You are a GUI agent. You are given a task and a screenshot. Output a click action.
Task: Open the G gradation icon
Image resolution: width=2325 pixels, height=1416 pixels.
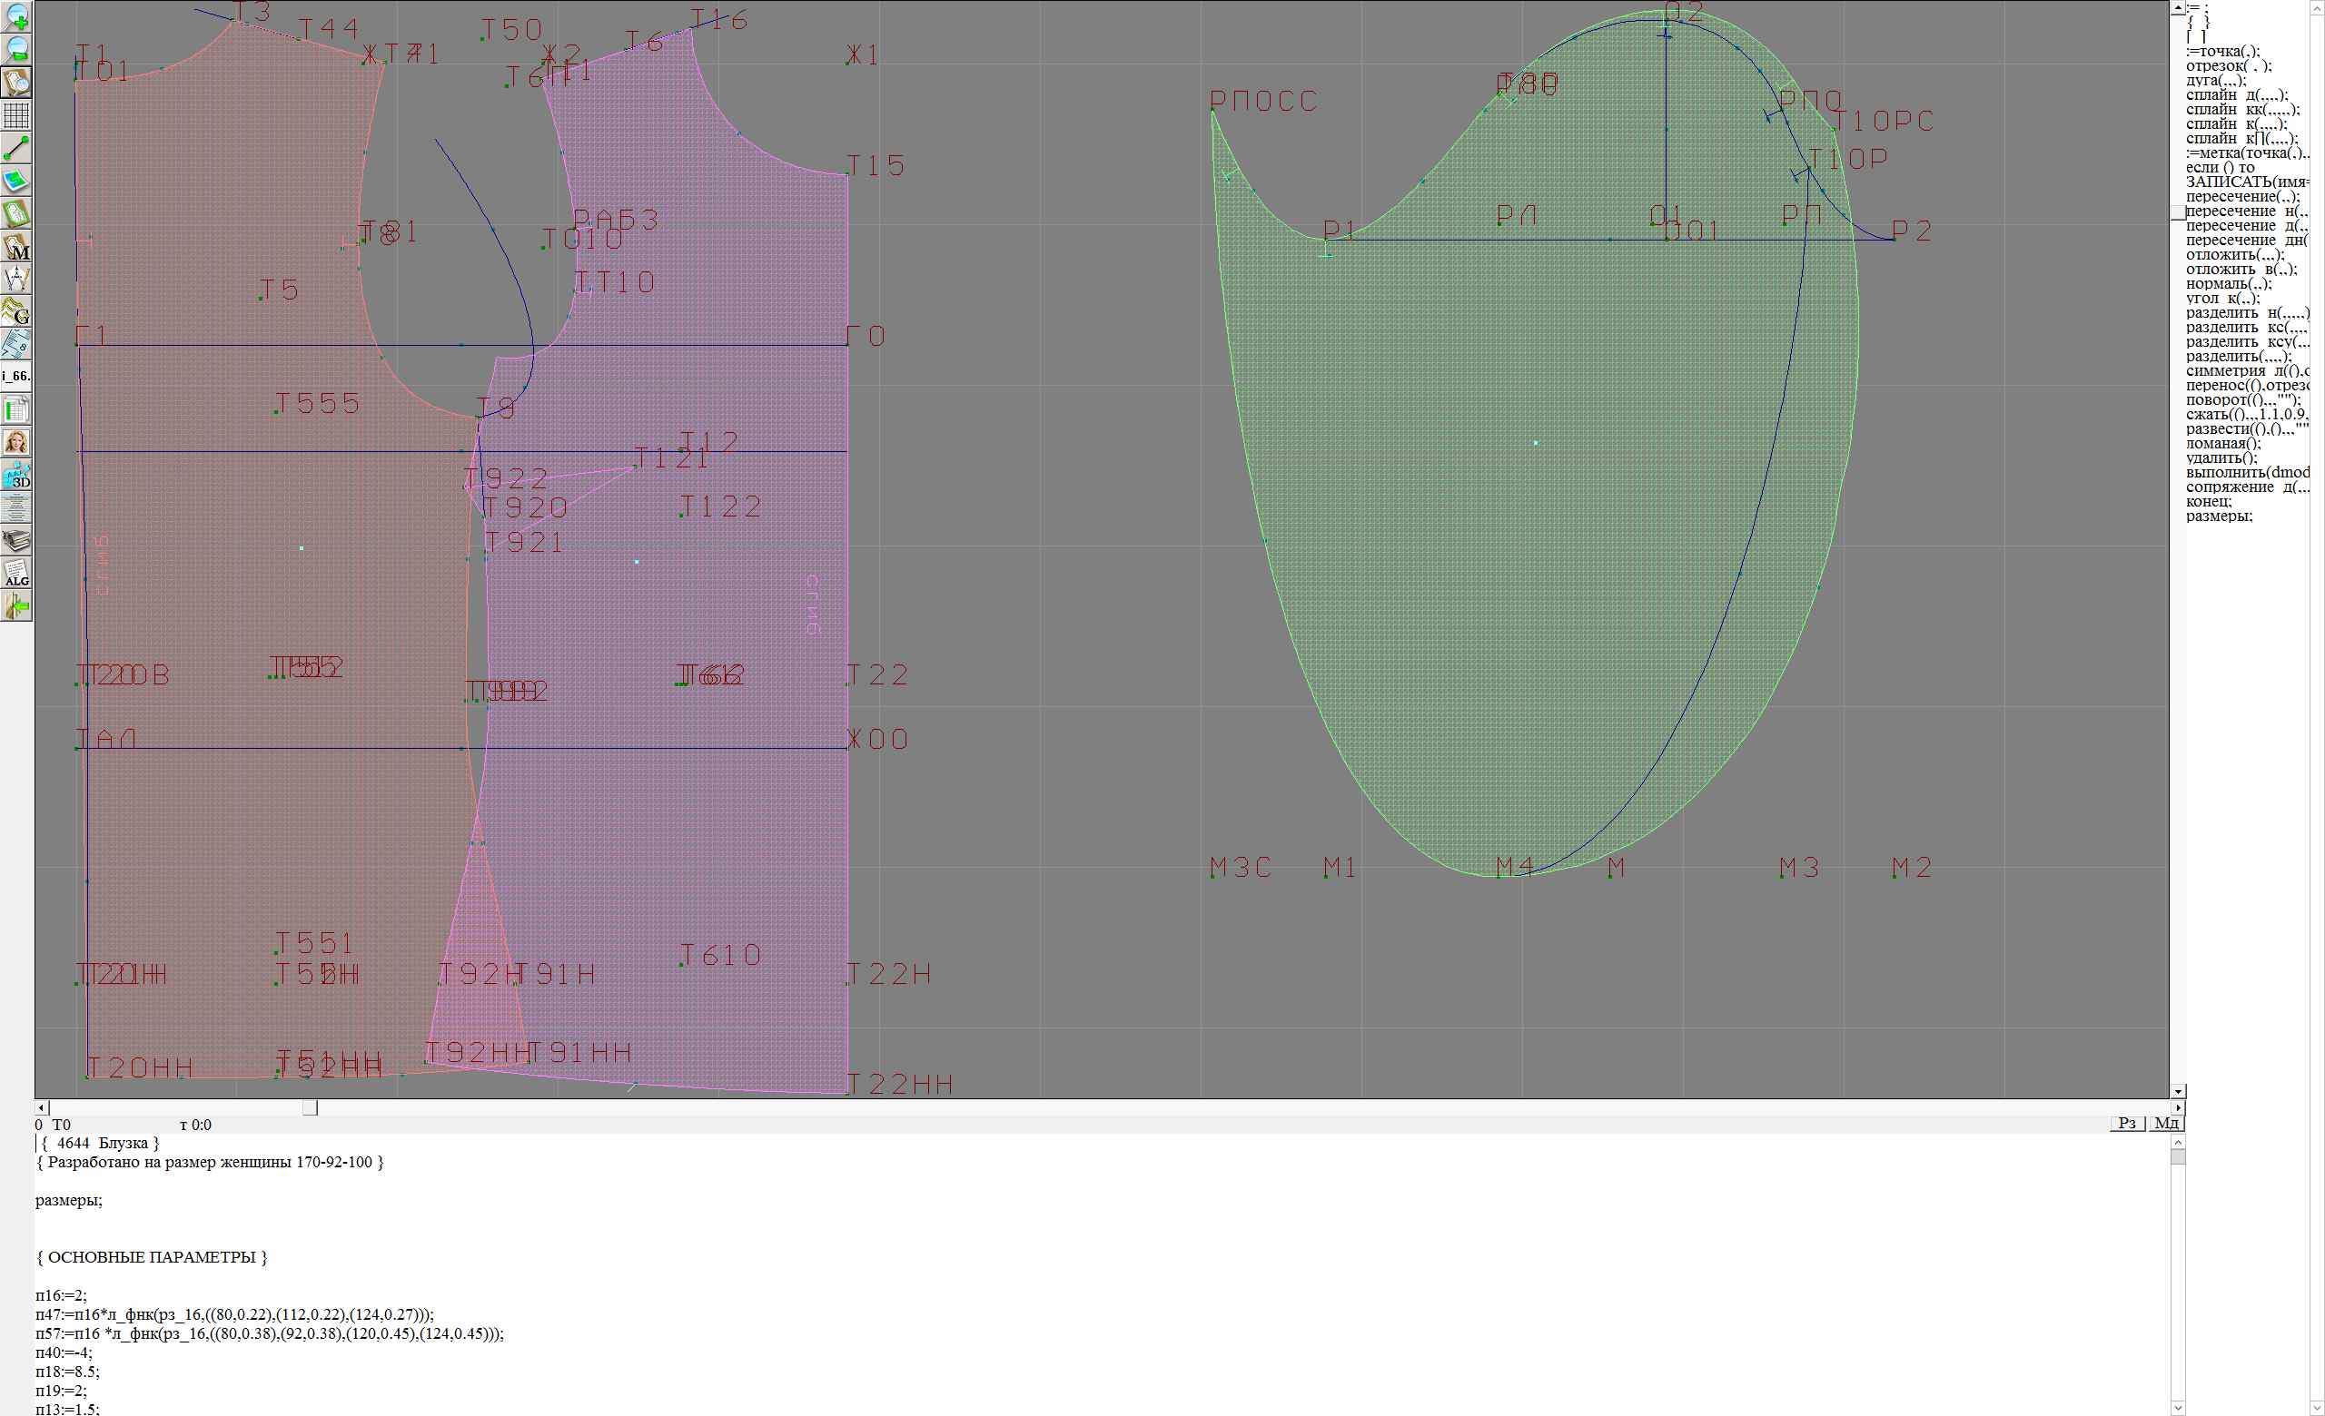[17, 311]
